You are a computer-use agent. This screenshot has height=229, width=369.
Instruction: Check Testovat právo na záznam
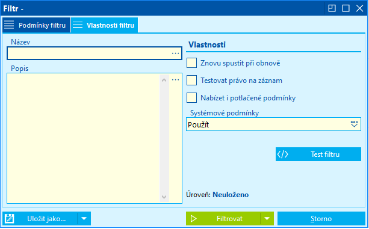tap(192, 81)
